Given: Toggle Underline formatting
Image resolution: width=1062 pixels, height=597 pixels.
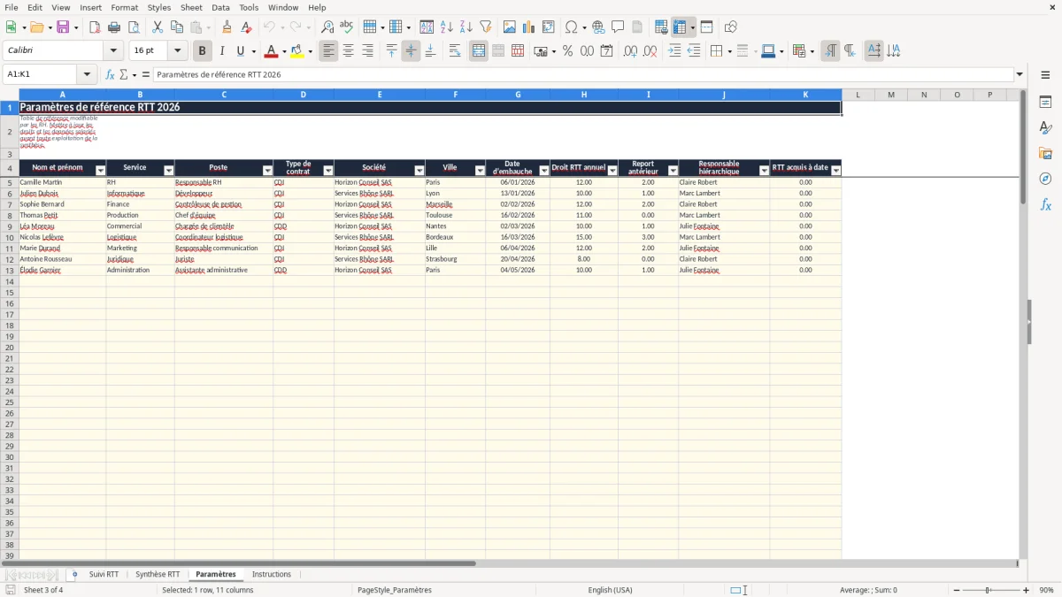Looking at the screenshot, I should 240,51.
